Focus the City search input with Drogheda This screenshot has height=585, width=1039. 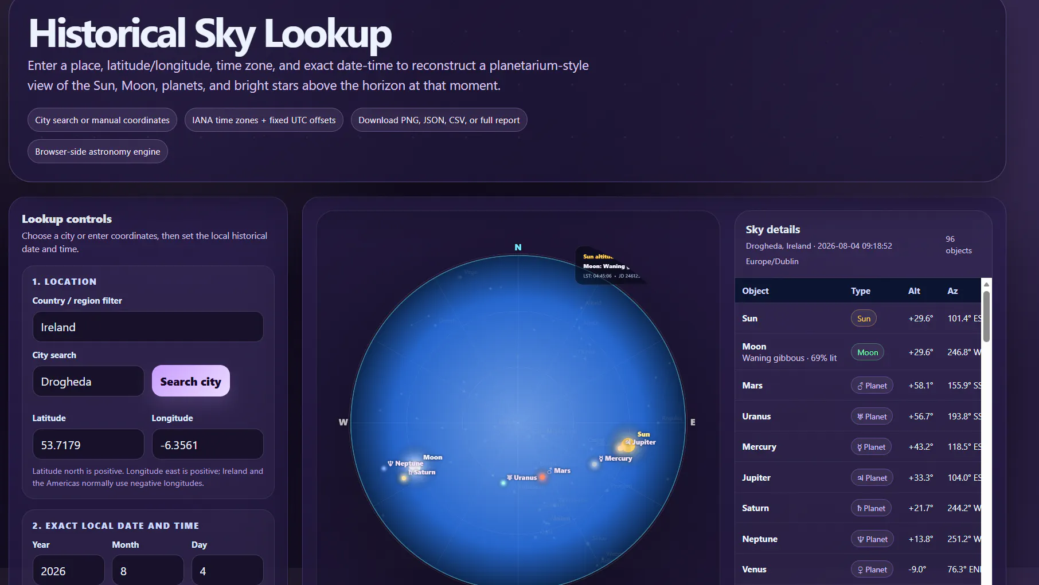tap(88, 381)
